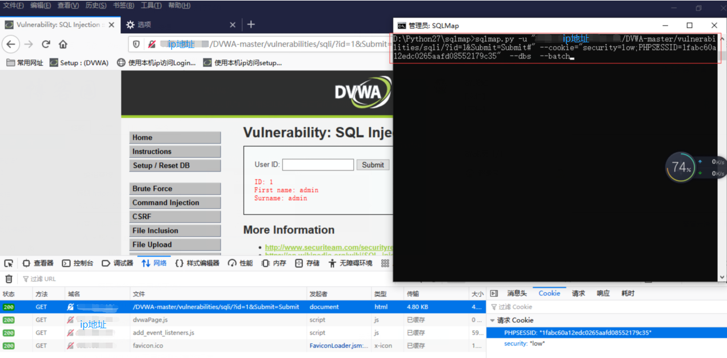This screenshot has width=727, height=358.
Task: Switch to the 存储 storage panel
Action: (307, 263)
